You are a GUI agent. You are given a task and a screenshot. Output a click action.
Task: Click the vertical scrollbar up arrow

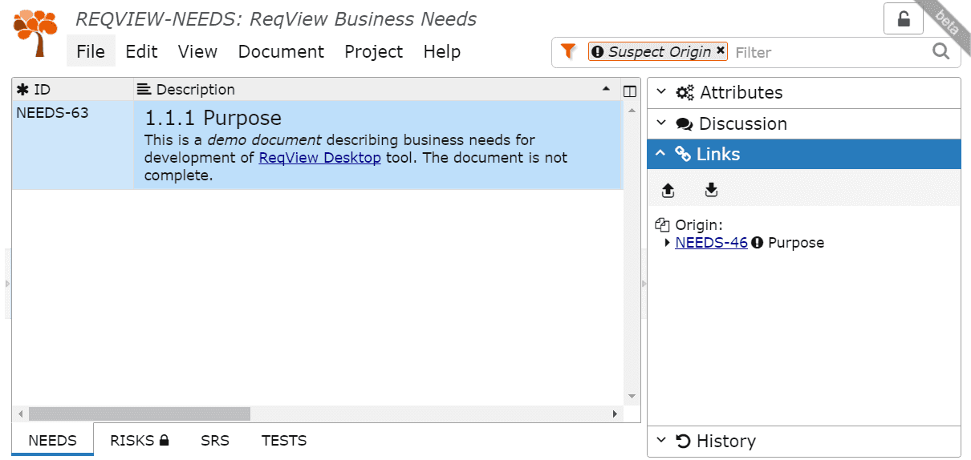[632, 109]
